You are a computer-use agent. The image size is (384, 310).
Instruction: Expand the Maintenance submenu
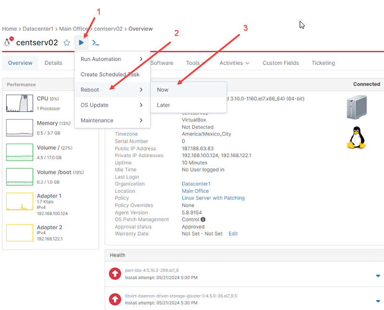pyautogui.click(x=112, y=120)
